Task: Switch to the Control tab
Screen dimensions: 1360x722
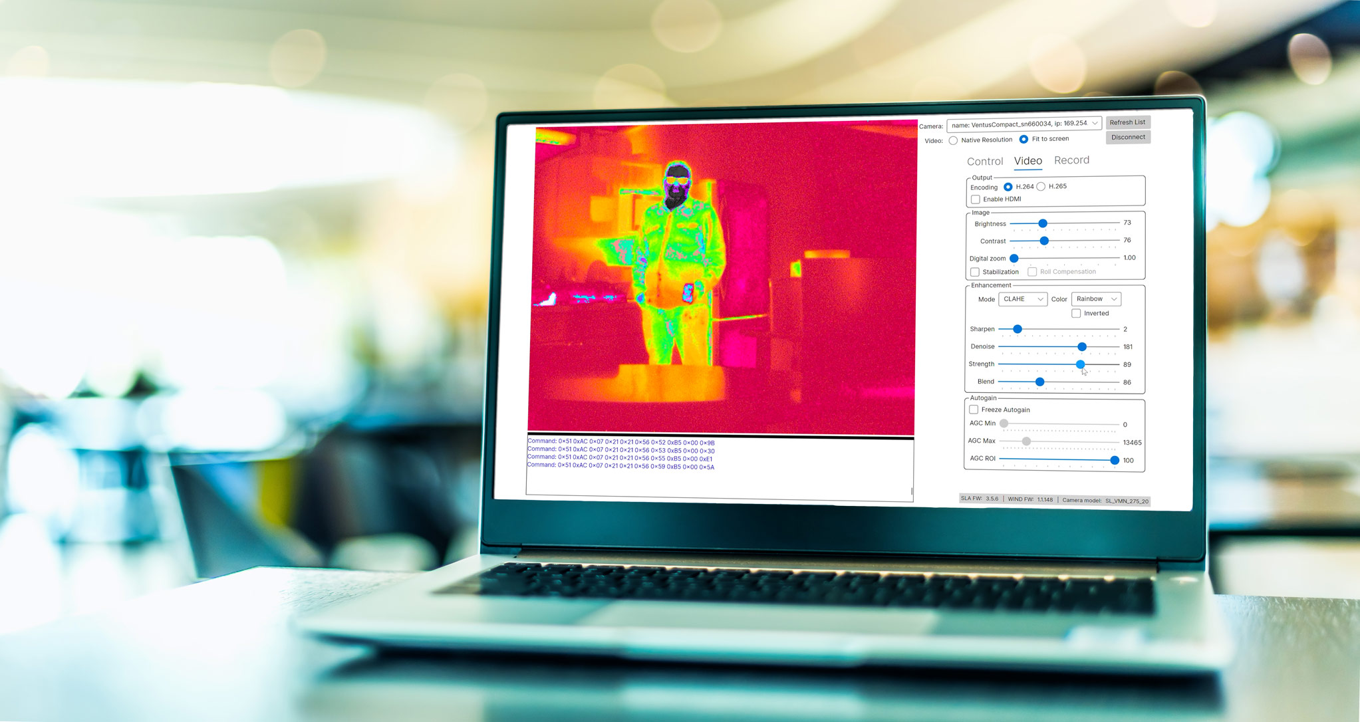Action: click(x=984, y=162)
